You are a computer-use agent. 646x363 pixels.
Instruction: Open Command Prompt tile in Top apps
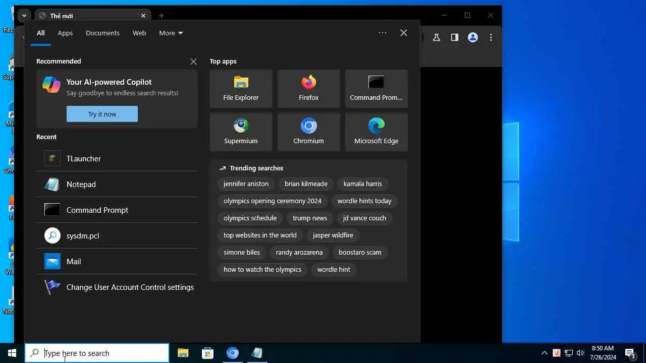(376, 89)
